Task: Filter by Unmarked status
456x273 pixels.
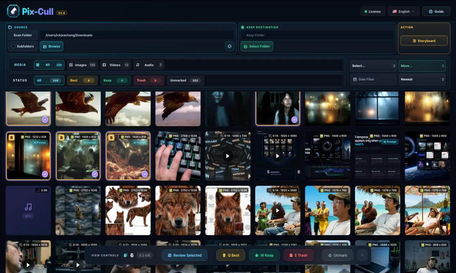Action: pyautogui.click(x=186, y=80)
